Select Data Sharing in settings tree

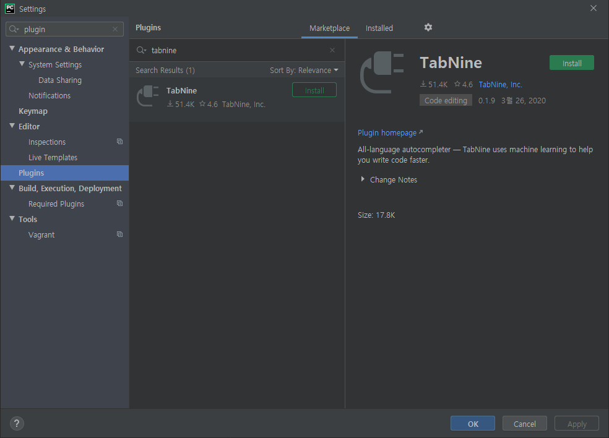point(60,80)
